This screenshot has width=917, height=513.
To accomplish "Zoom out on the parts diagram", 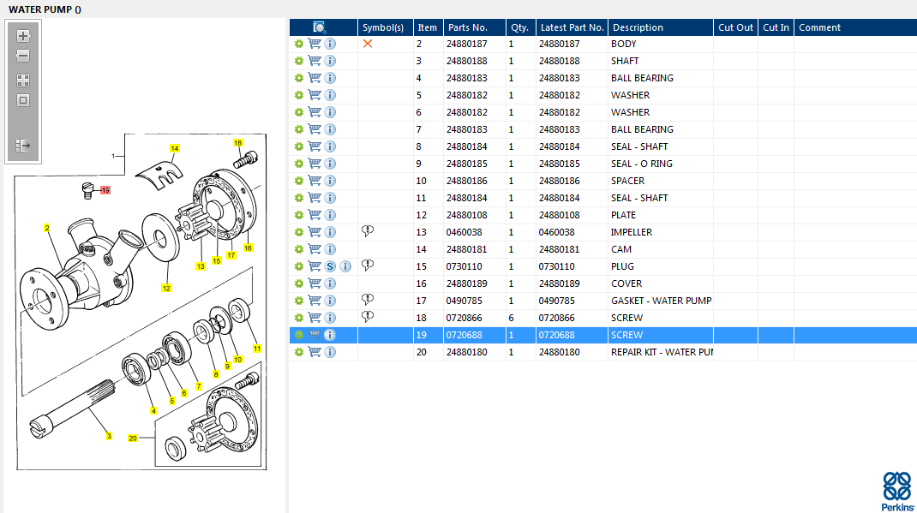I will tap(23, 56).
